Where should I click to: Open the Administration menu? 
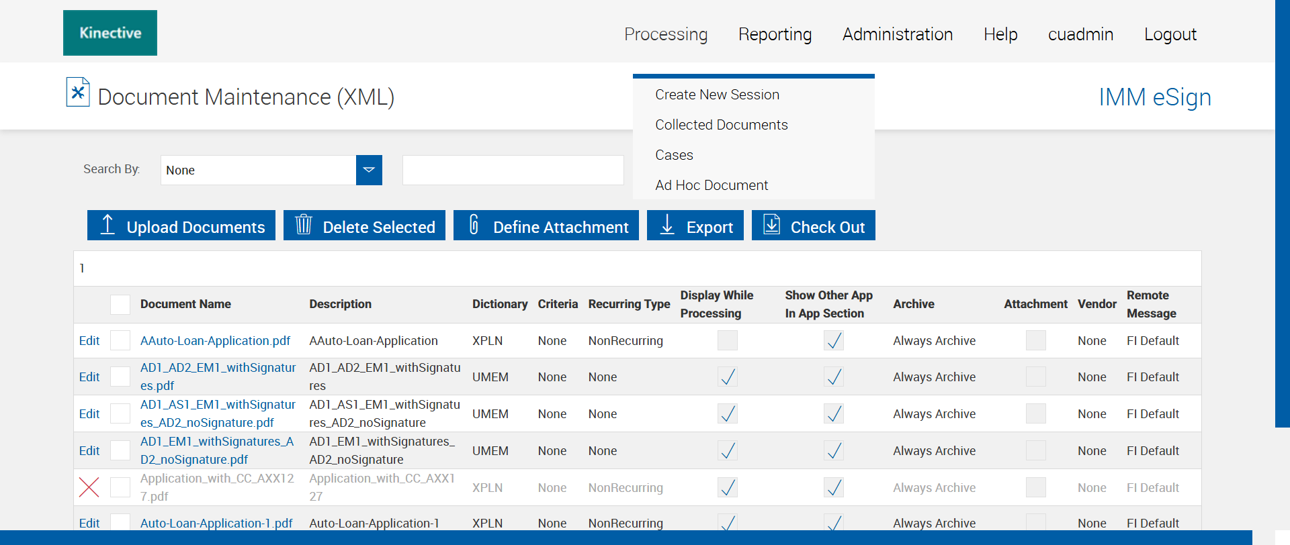tap(897, 34)
